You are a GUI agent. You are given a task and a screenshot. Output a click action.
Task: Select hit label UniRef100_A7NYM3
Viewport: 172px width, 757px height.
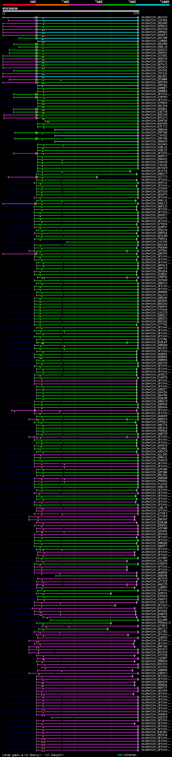[154, 97]
